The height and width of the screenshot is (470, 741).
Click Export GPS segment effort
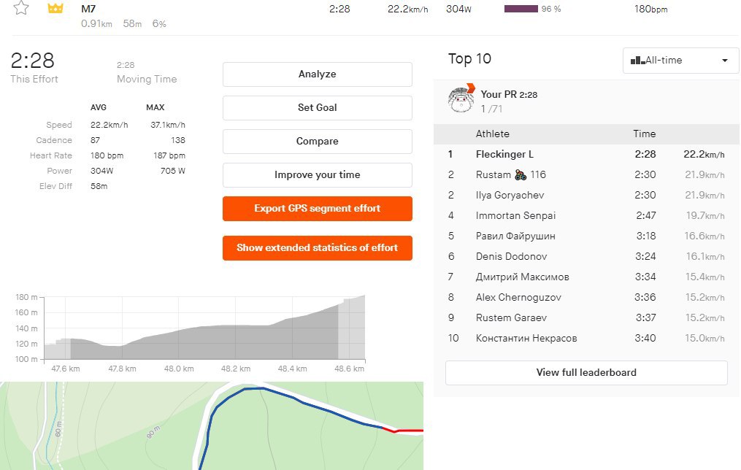317,208
